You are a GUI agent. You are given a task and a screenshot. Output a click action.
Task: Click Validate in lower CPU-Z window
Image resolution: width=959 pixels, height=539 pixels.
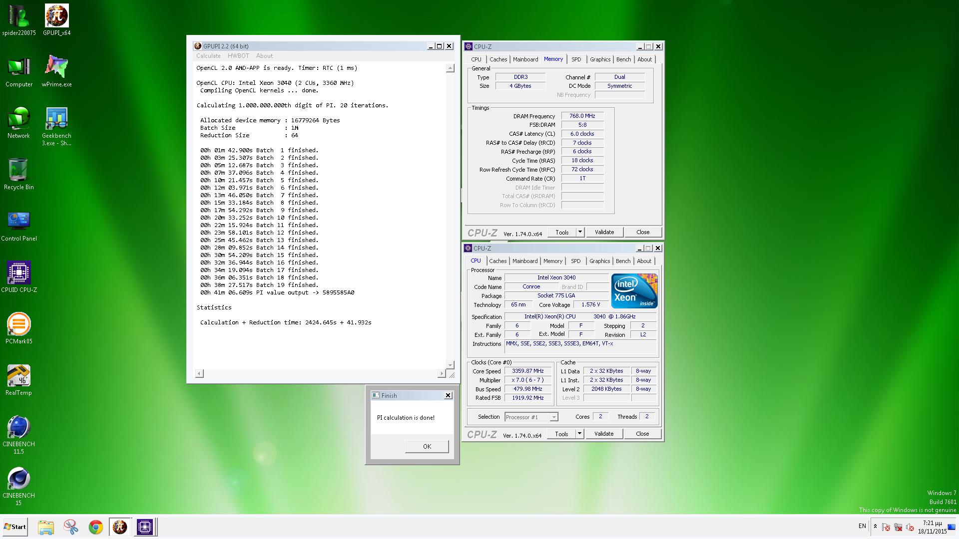point(603,434)
